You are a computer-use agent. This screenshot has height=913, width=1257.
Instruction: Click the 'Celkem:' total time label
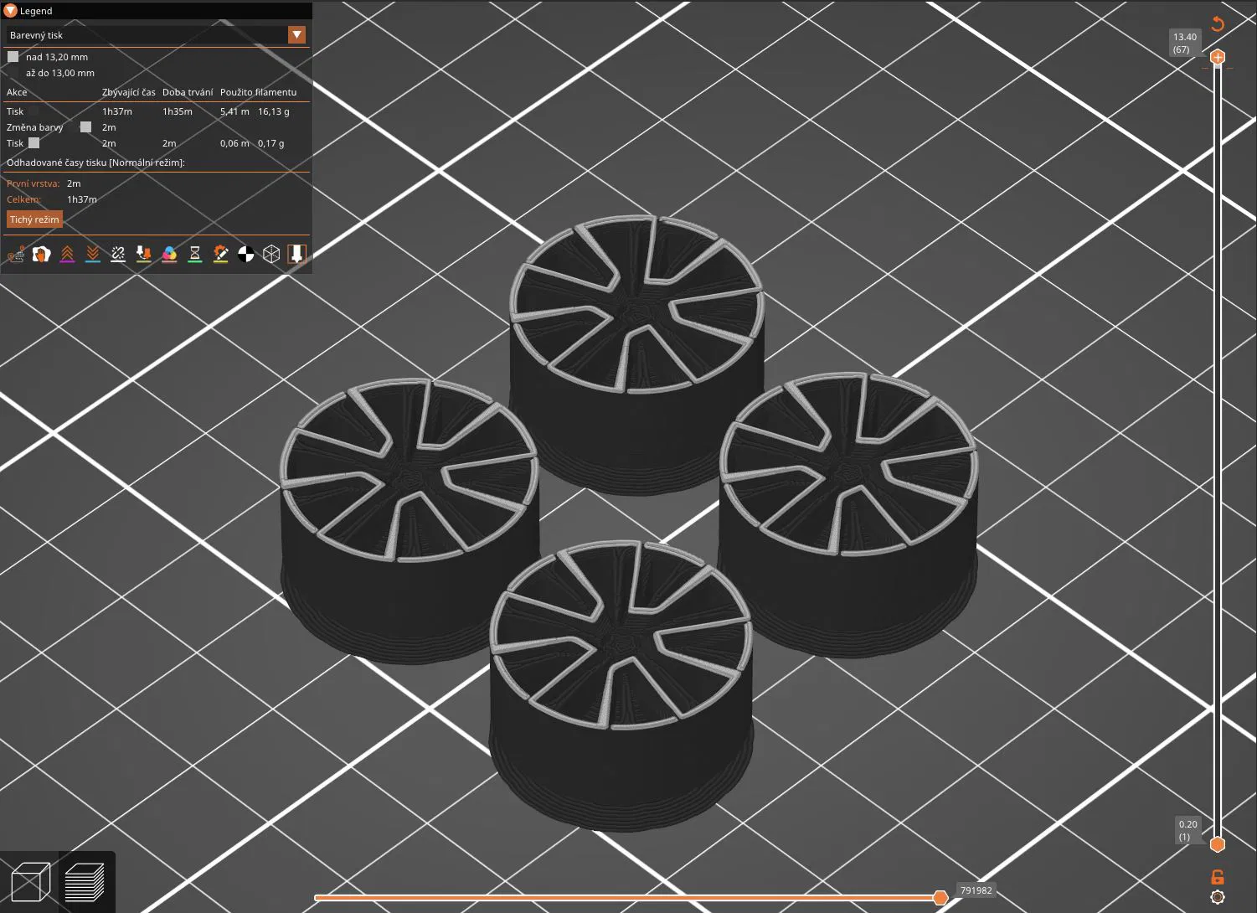coord(23,199)
